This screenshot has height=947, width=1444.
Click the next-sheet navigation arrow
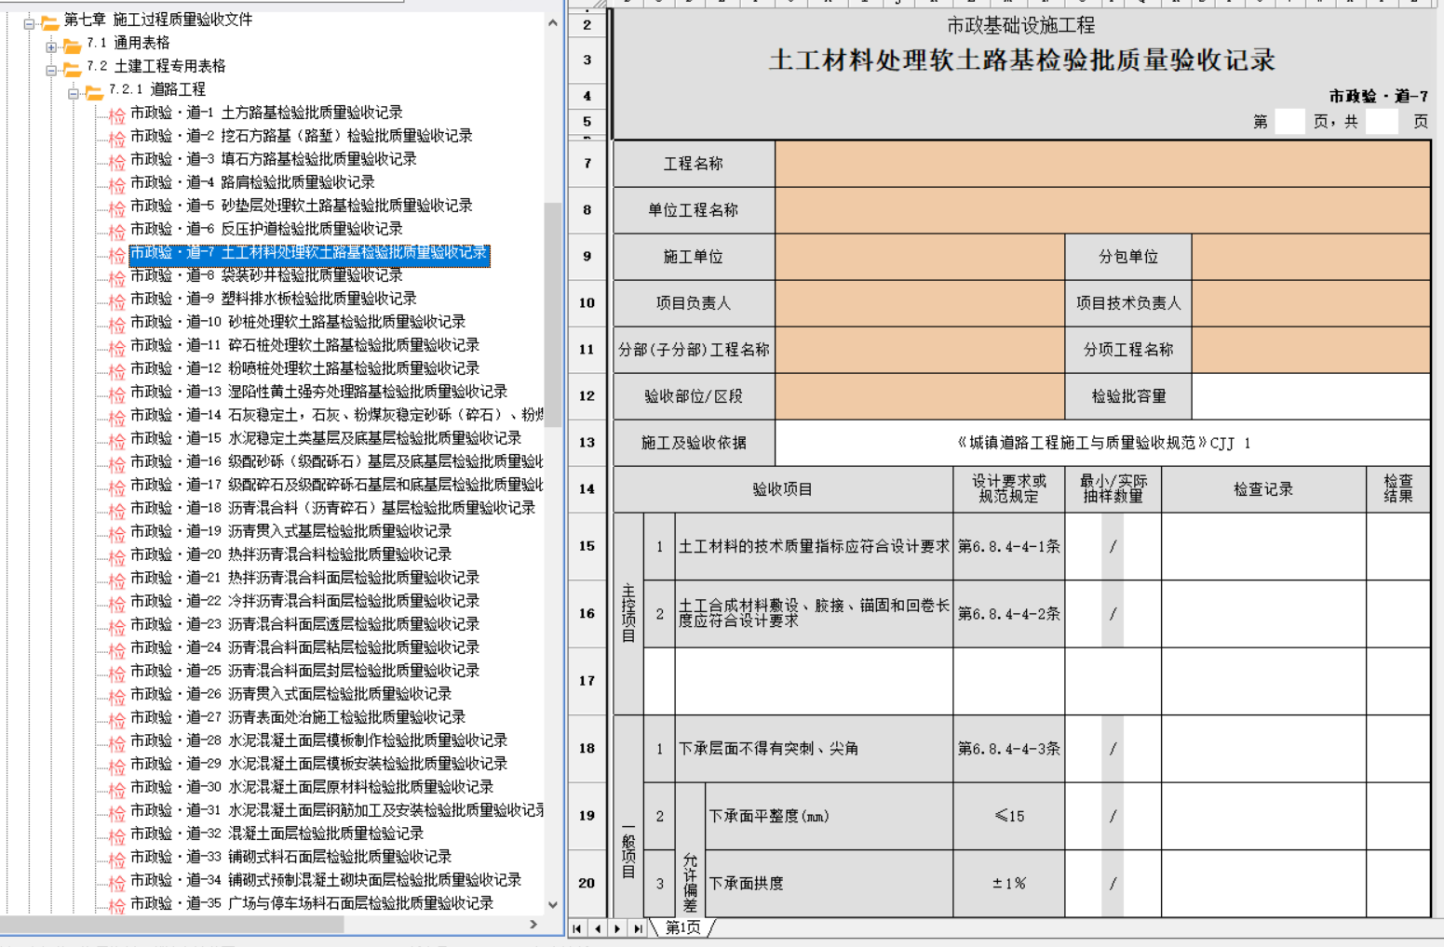(x=617, y=928)
